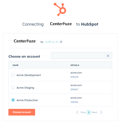Click the Acme Production account name
This screenshot has height=124, width=120.
click(x=27, y=100)
